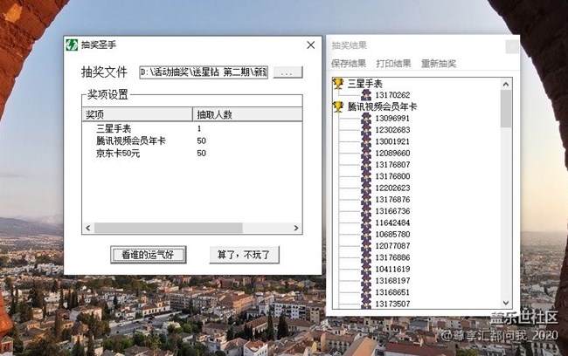This screenshot has width=568, height=356.
Task: Click the person icon next to 12302683
Action: (366, 130)
